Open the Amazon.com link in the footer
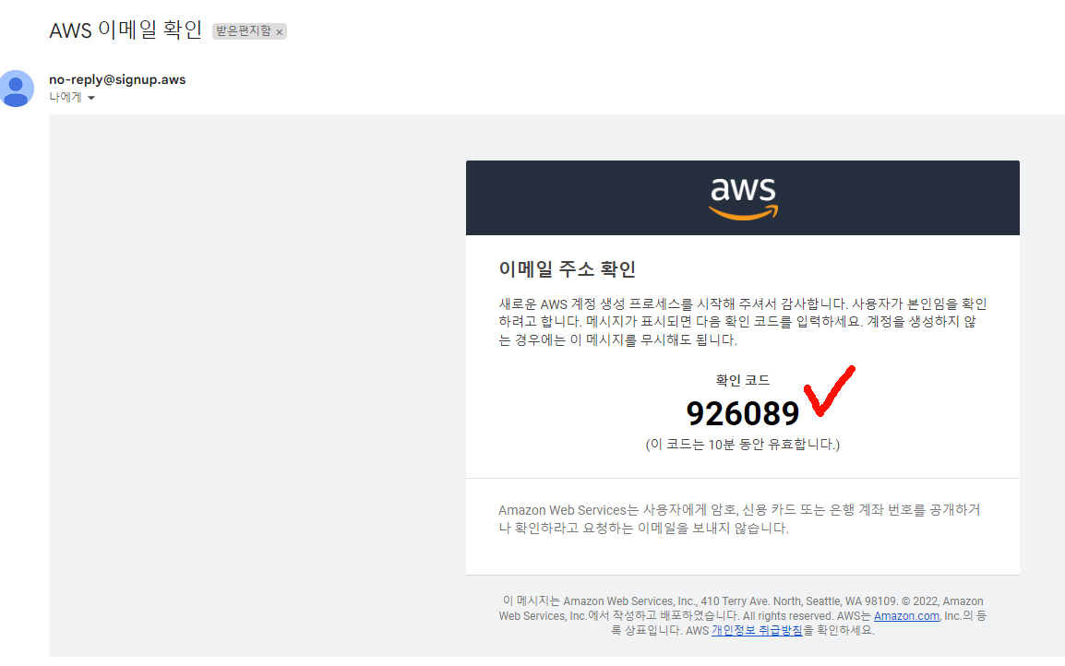 coord(906,616)
